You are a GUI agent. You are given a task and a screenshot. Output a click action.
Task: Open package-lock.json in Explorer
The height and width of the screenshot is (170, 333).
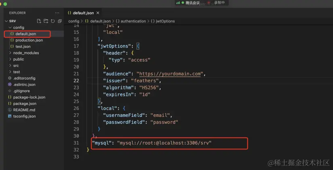click(x=29, y=97)
